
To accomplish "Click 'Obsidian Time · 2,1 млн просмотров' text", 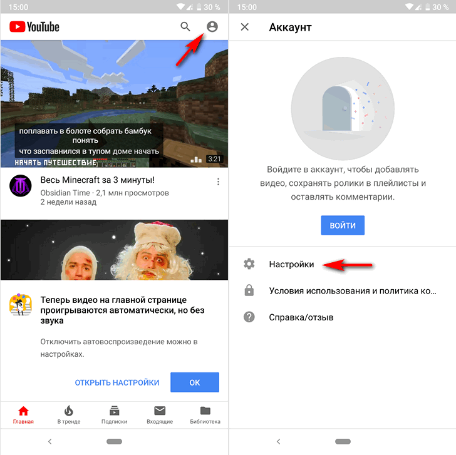I will 105,193.
